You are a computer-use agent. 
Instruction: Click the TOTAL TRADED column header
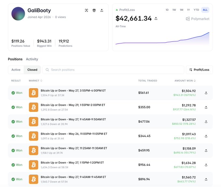pos(148,81)
